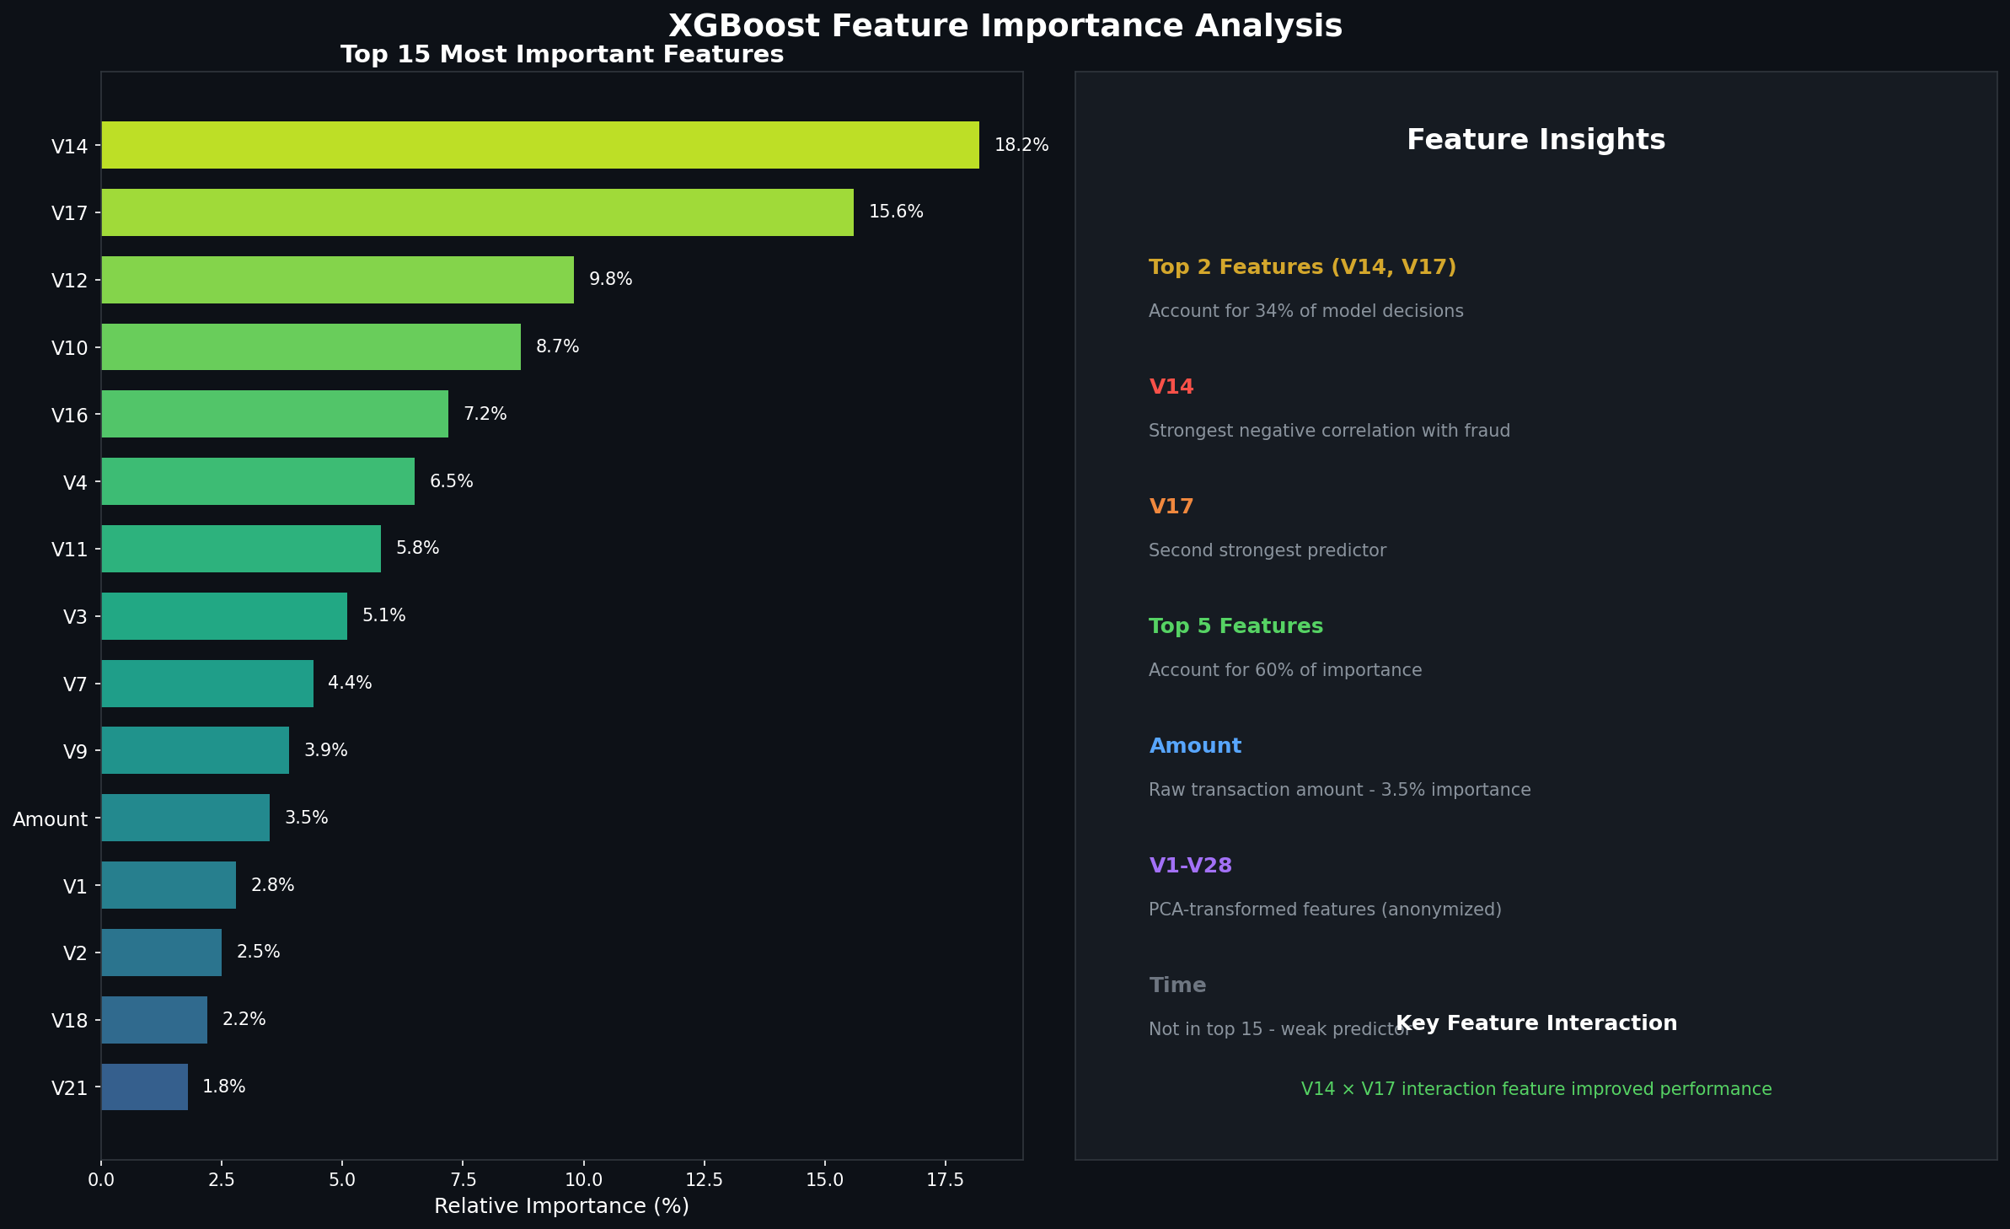Select the V1-V28 PCA features entry

[x=1190, y=865]
